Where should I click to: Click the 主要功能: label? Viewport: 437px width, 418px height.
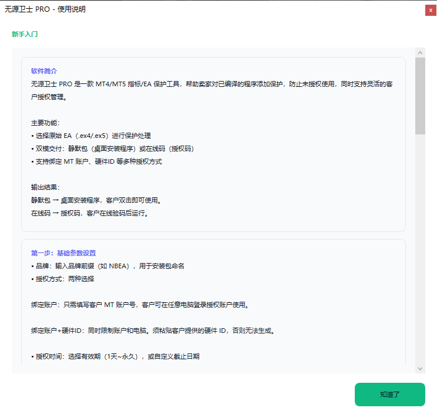tap(45, 123)
